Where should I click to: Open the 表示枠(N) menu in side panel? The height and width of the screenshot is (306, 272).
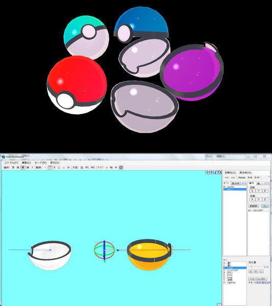coord(245,173)
